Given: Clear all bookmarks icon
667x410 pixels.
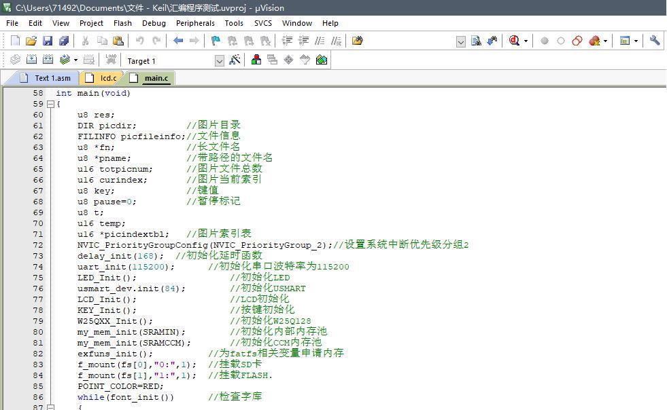Looking at the screenshot, I should pyautogui.click(x=265, y=41).
